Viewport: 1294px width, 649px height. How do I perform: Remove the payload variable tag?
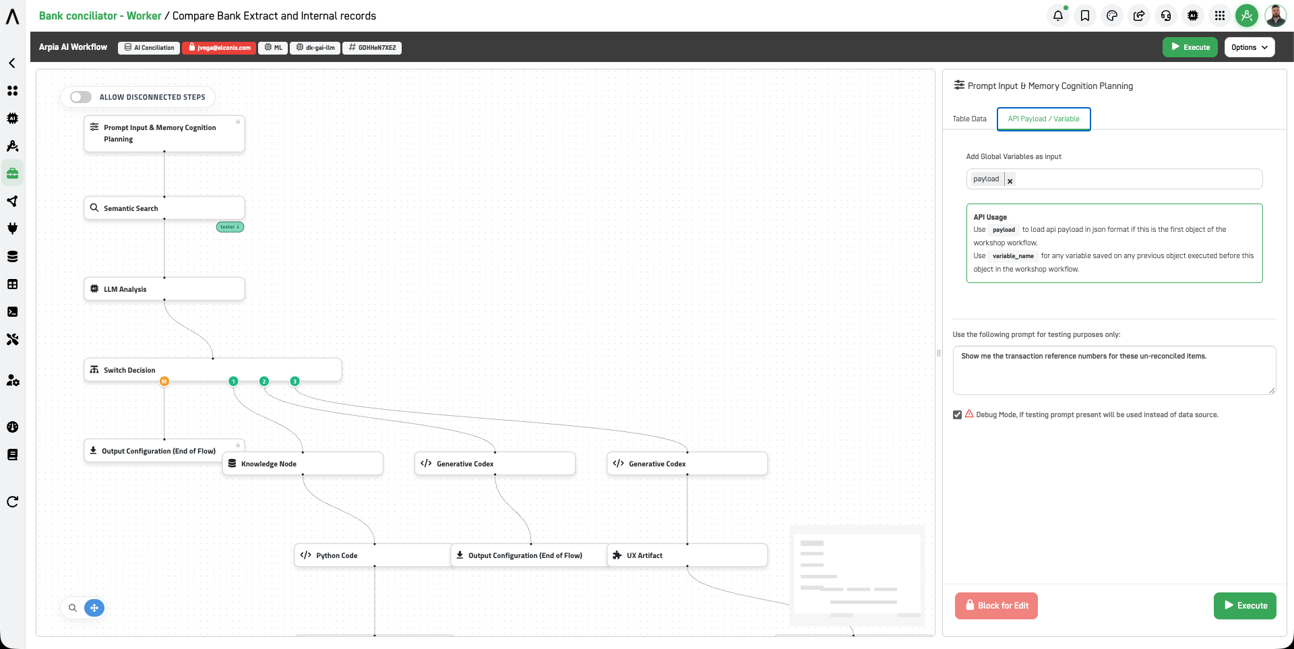click(x=1010, y=180)
